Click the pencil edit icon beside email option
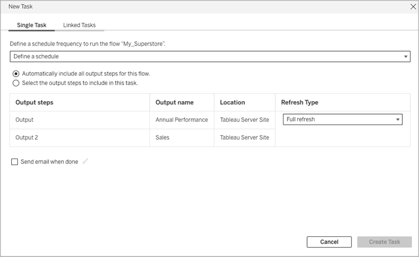 pos(85,161)
